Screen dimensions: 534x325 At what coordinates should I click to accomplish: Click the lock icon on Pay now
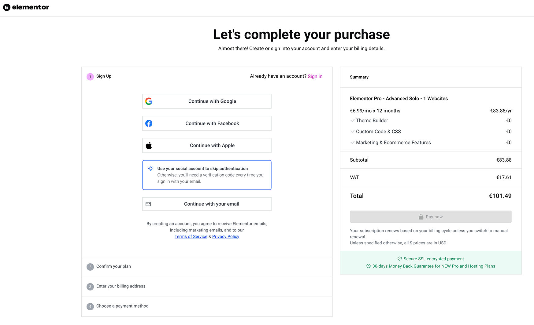pos(421,217)
